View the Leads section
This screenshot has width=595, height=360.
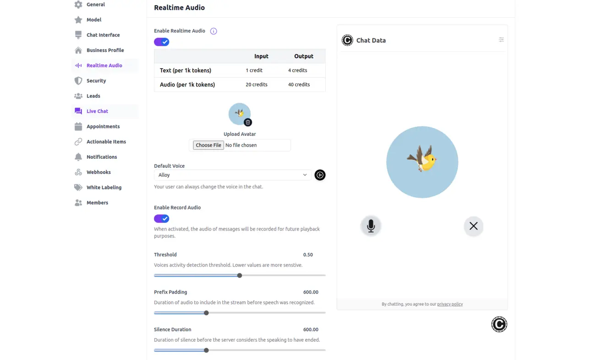pyautogui.click(x=93, y=96)
